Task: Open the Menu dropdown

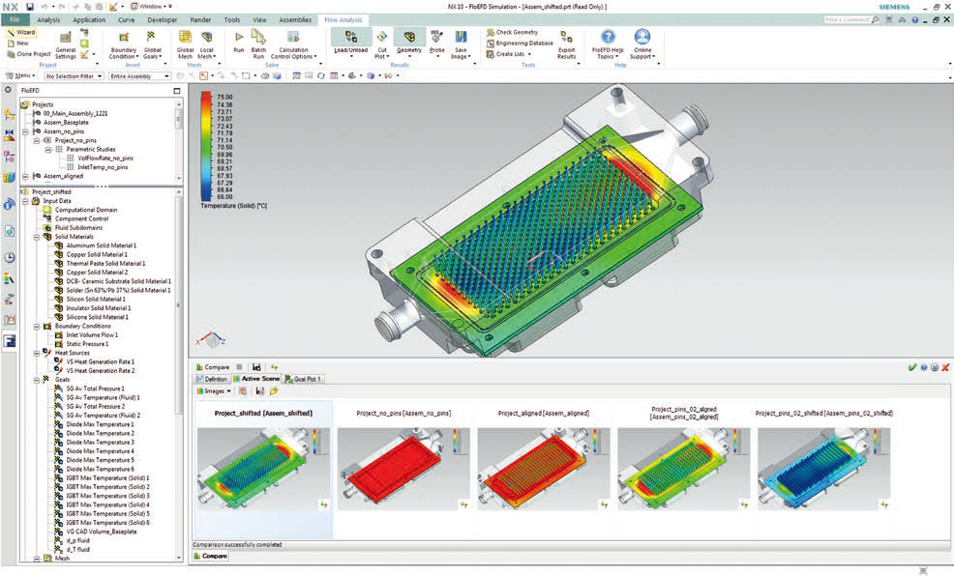Action: (x=20, y=76)
